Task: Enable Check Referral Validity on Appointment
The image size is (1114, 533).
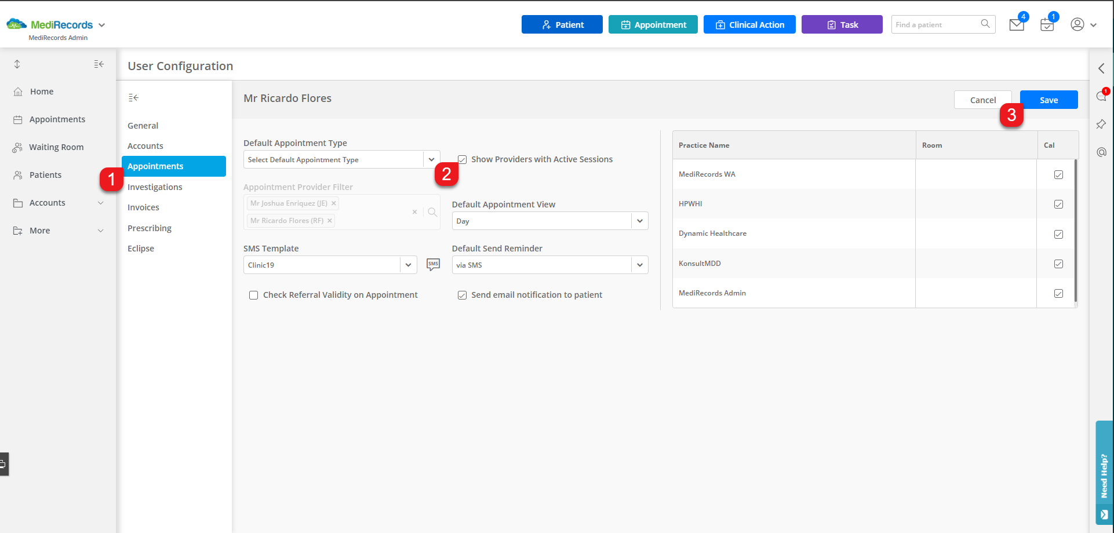Action: pyautogui.click(x=253, y=295)
